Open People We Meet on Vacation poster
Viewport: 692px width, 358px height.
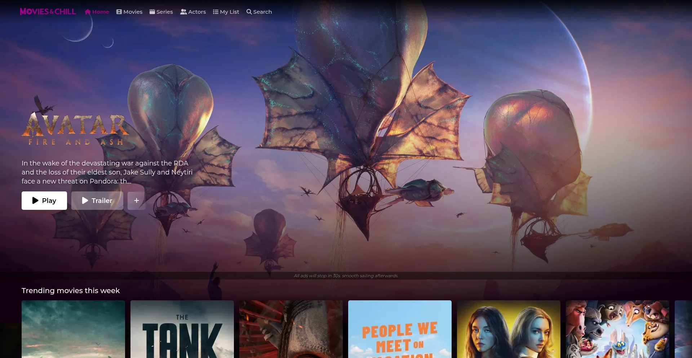tap(400, 329)
